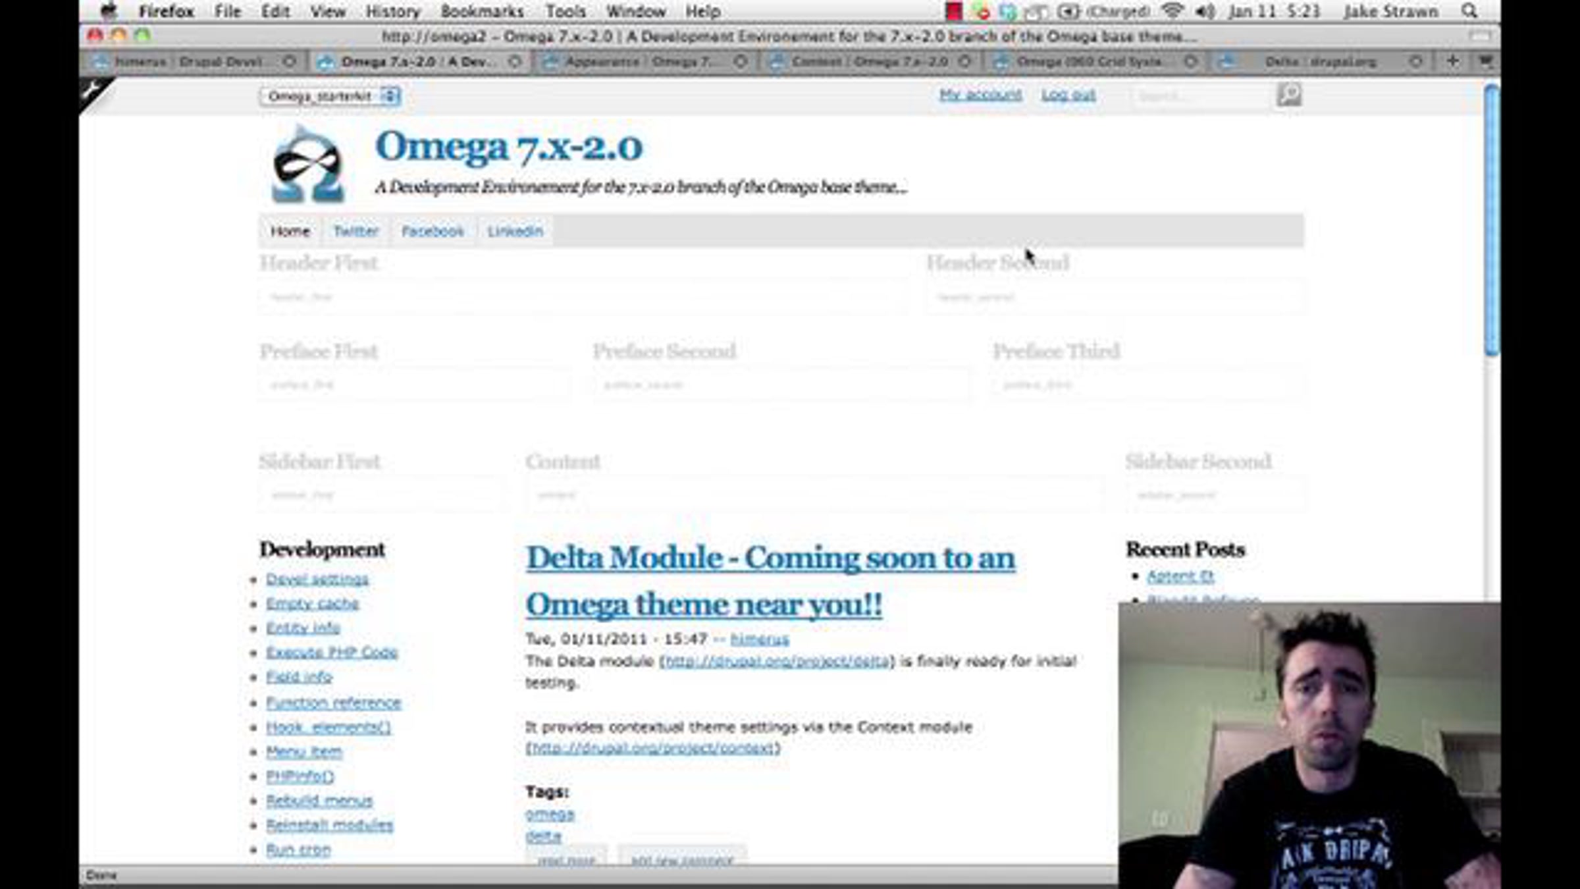The image size is (1580, 889).
Task: Click the Rebuild menus link
Action: tap(319, 801)
